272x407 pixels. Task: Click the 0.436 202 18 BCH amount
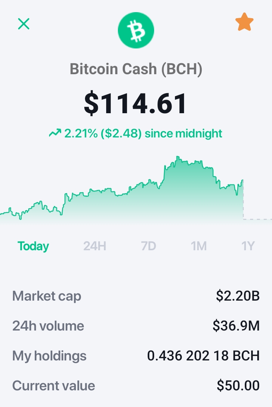tap(203, 356)
